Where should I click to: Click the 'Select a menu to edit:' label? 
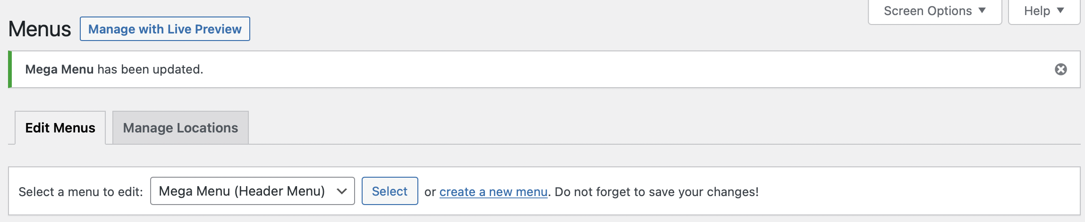pyautogui.click(x=80, y=192)
